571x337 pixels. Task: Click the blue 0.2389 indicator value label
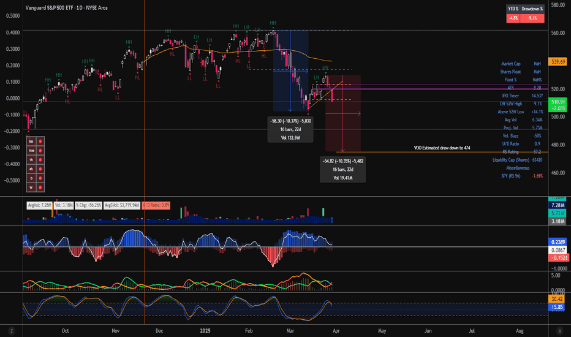point(558,242)
